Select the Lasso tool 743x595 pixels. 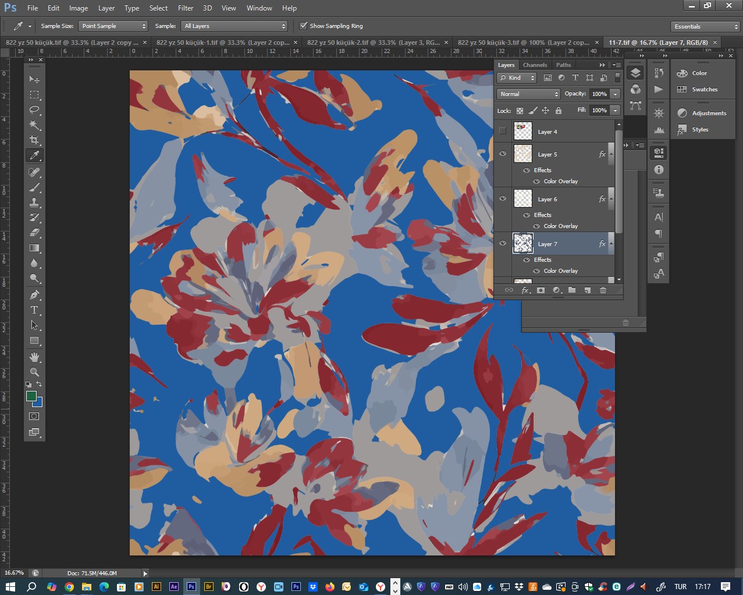[34, 110]
